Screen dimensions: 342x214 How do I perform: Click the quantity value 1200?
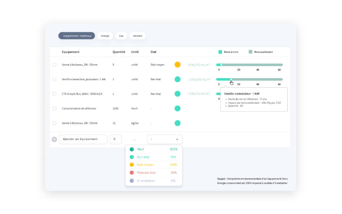pos(115,109)
